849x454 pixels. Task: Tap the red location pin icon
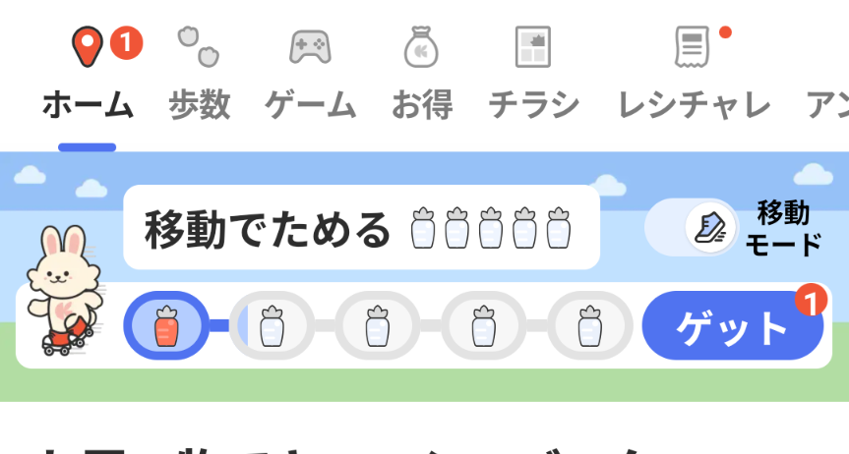[x=88, y=46]
